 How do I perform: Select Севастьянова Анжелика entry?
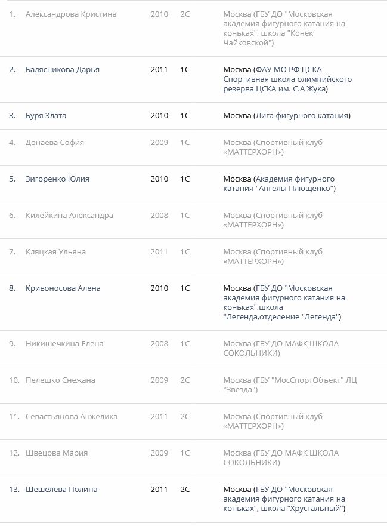click(72, 417)
